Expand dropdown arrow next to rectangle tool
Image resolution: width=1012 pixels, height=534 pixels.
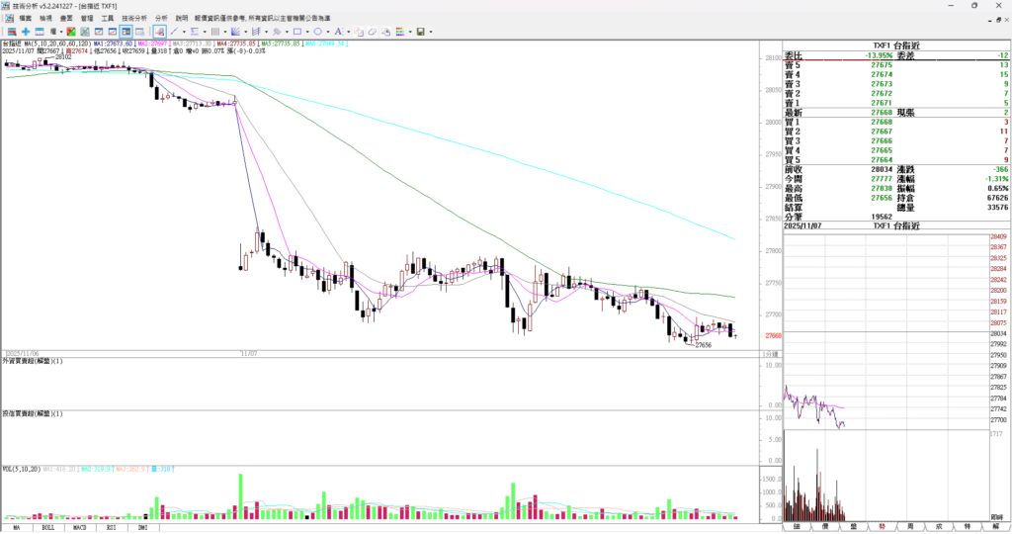click(307, 32)
